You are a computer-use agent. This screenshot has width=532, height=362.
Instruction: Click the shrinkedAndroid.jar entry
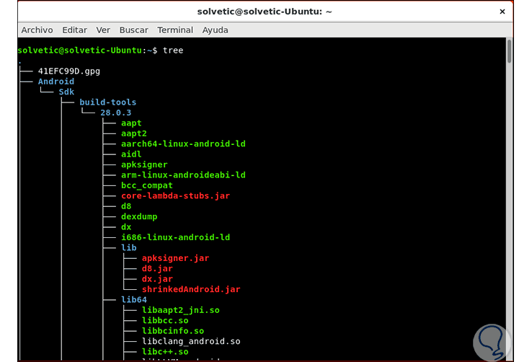tap(191, 289)
